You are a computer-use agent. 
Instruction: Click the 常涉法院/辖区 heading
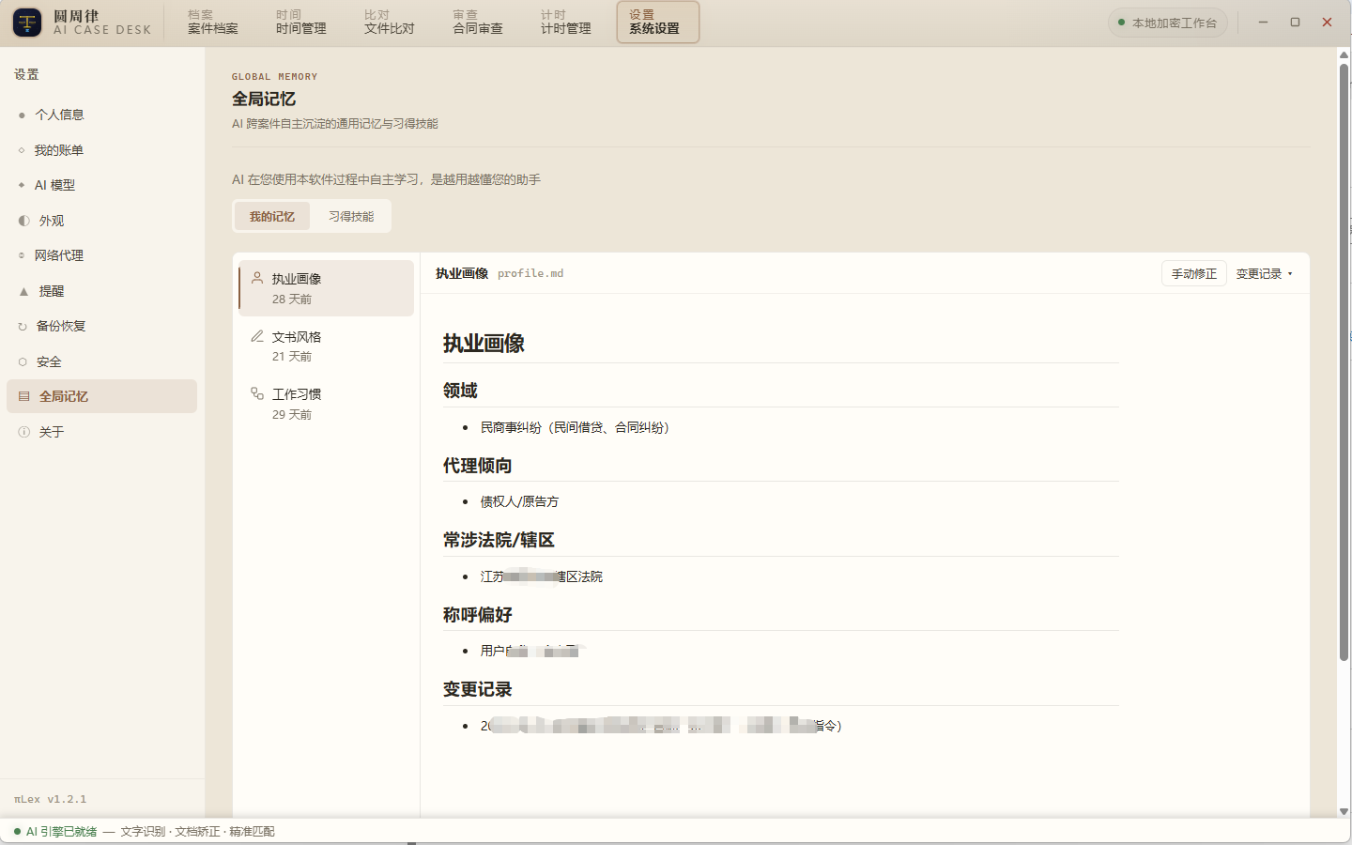499,540
